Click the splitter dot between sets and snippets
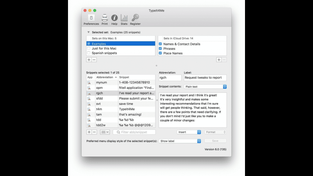Screen dimensions: 313x176 click(156, 66)
